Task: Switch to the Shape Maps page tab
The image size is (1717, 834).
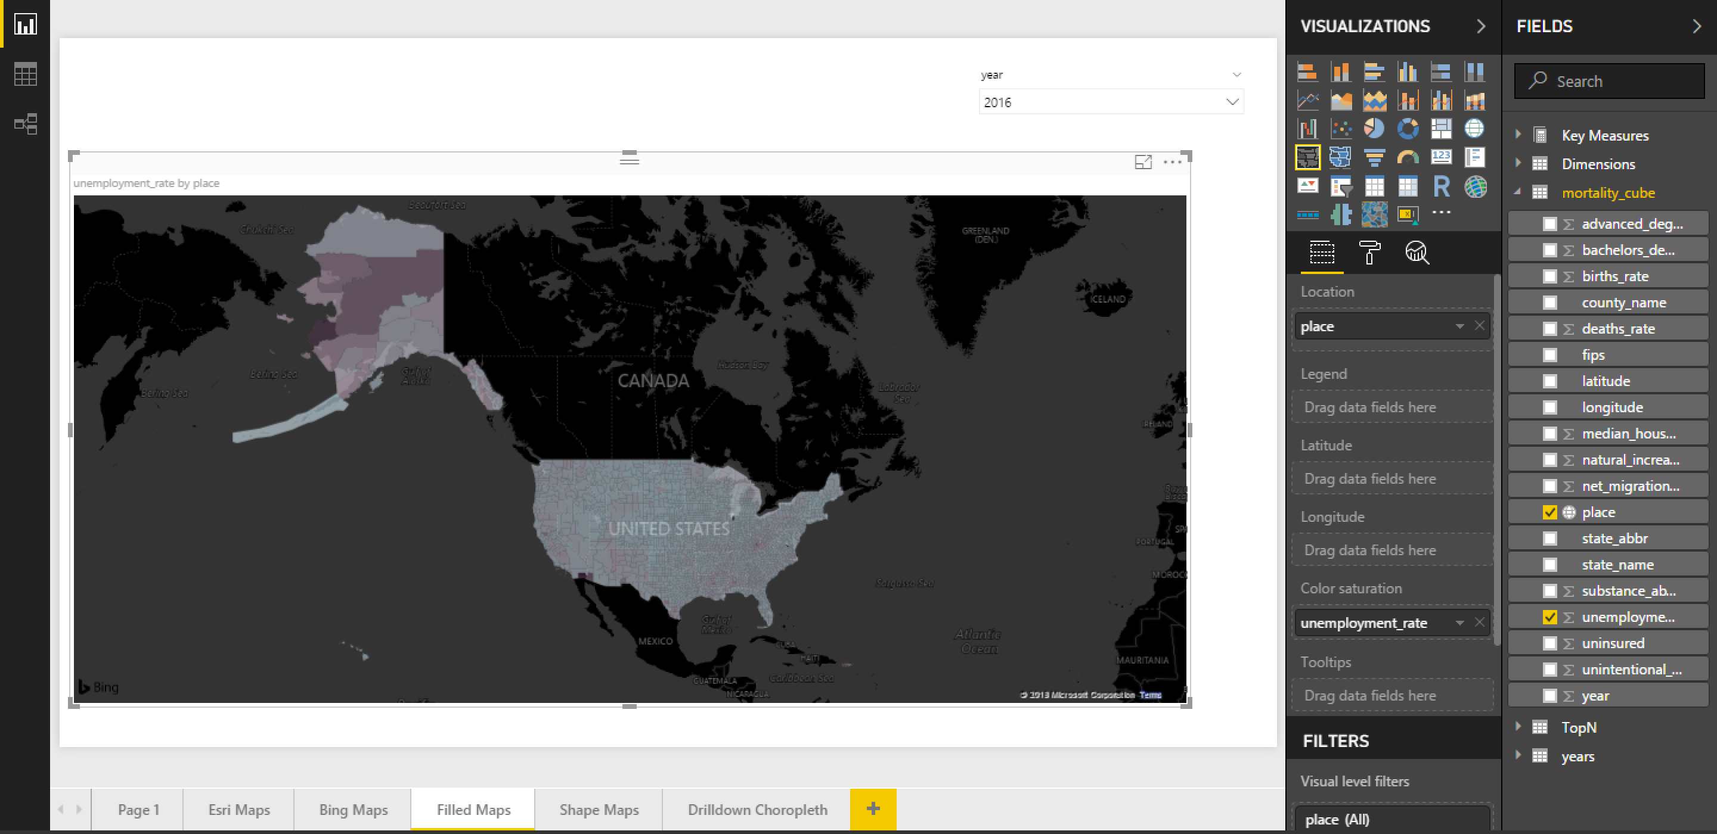Action: coord(599,810)
